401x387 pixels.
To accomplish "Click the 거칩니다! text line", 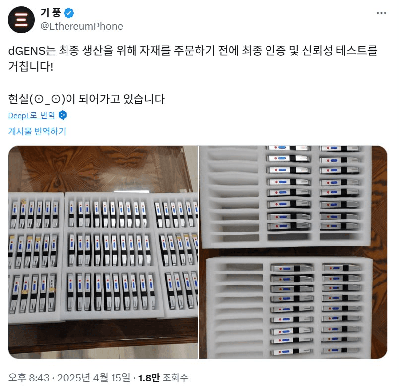I will (31, 66).
